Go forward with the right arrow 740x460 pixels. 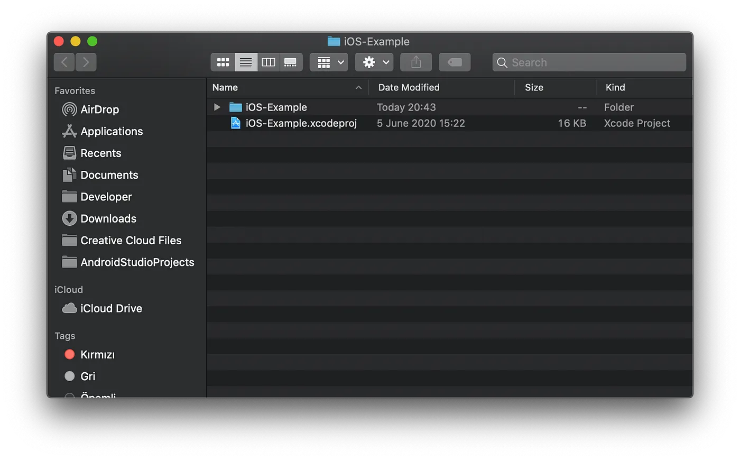pyautogui.click(x=86, y=62)
